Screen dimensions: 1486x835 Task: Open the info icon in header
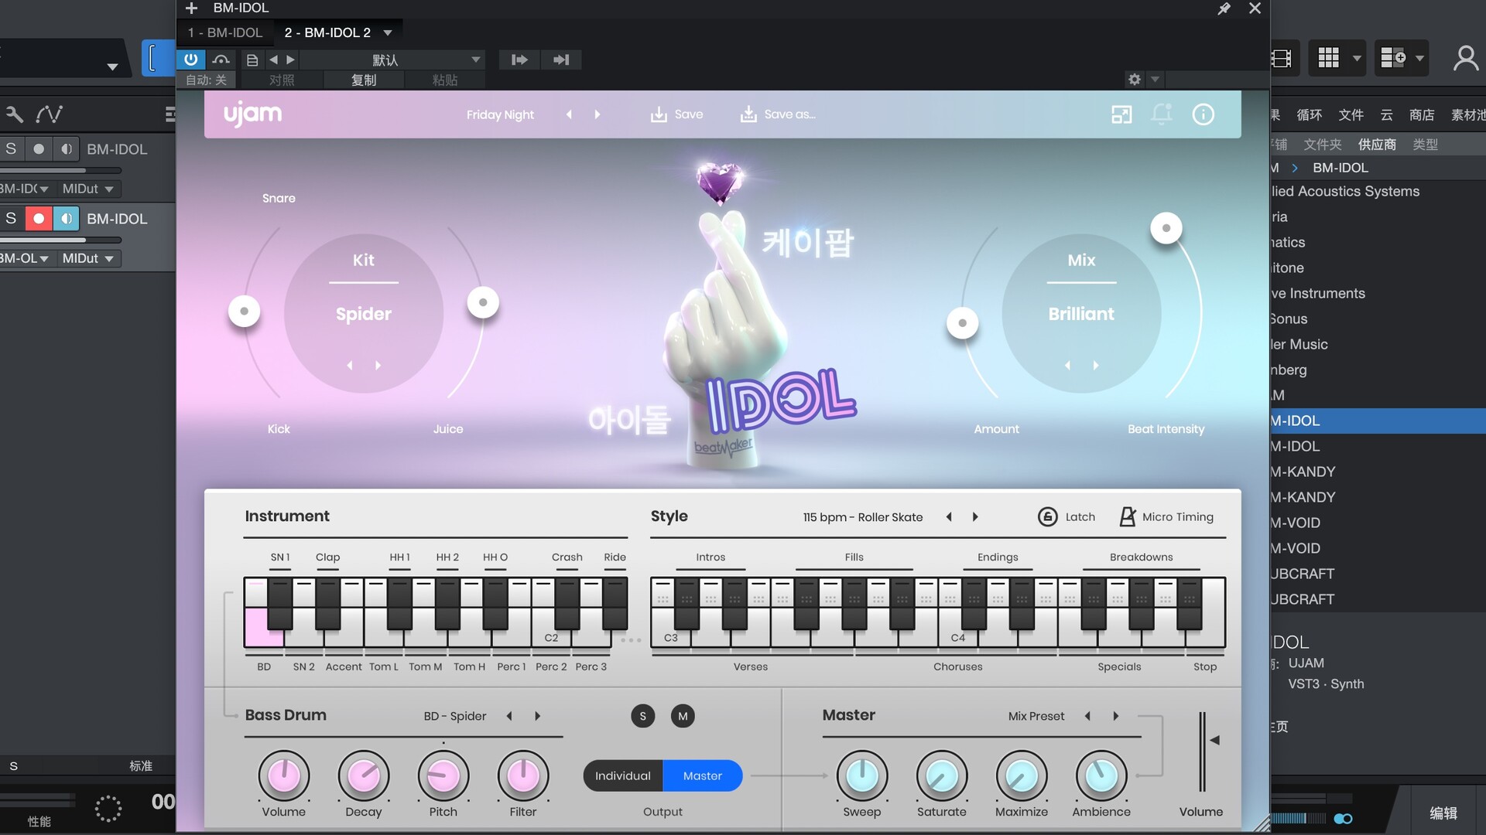pyautogui.click(x=1203, y=114)
